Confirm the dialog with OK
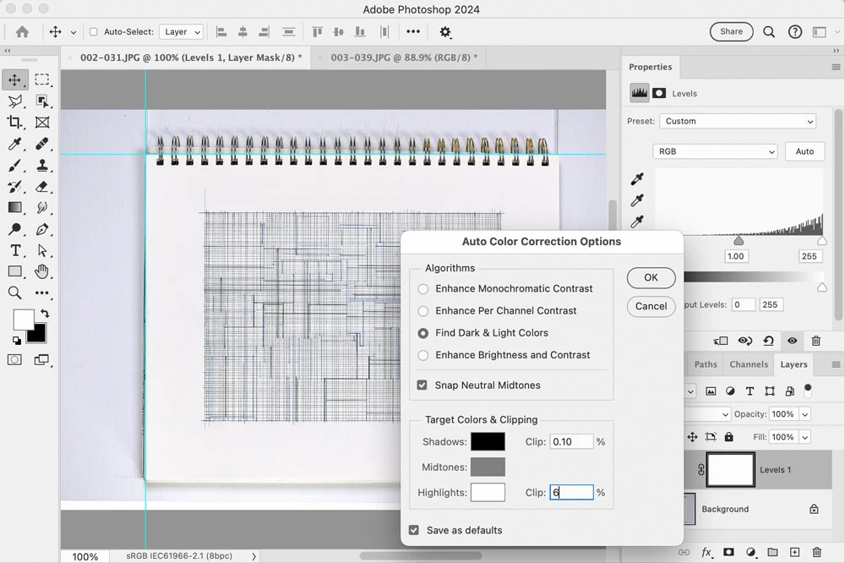The height and width of the screenshot is (563, 845). coord(651,278)
